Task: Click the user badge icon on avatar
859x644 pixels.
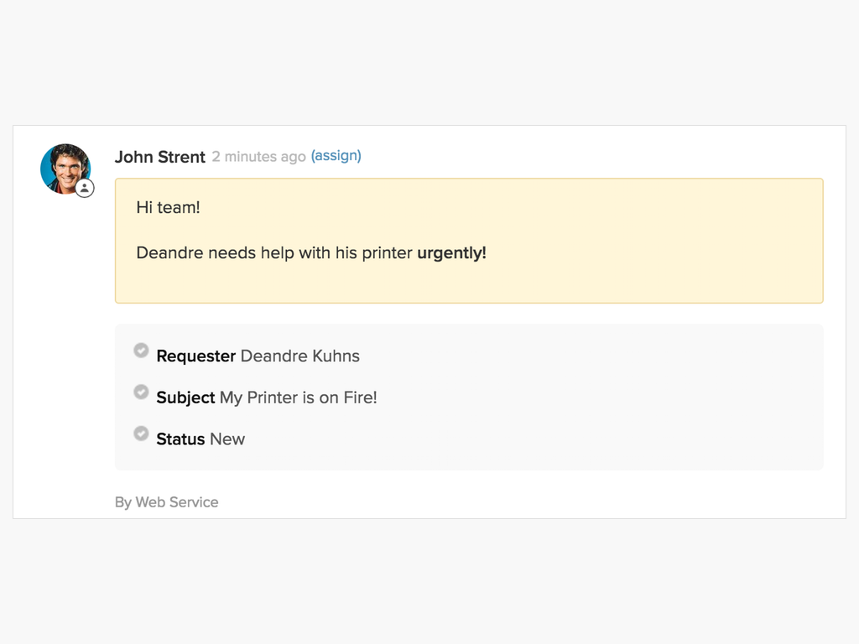Action: pyautogui.click(x=85, y=189)
